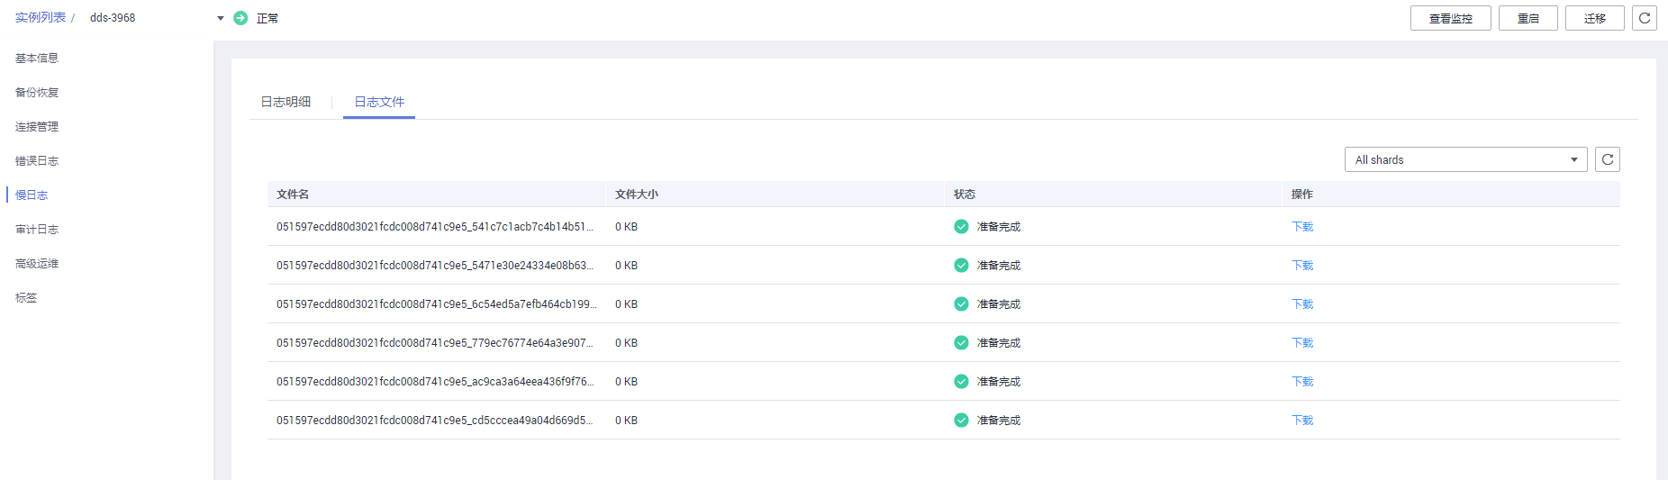Refresh the log file list

[1607, 159]
